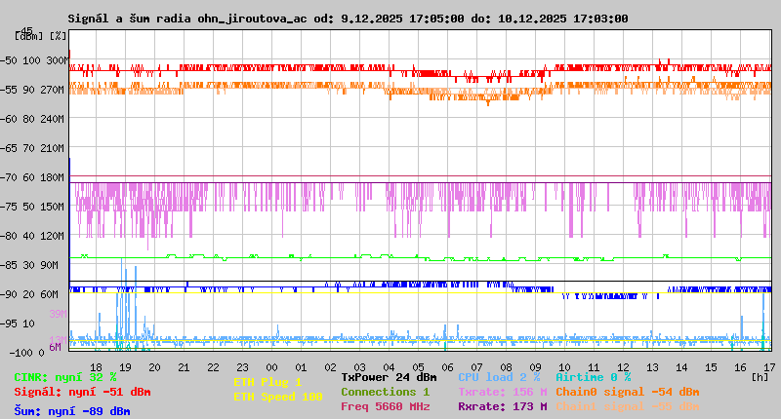Click the '-90 20 60M' y-axis label

click(x=29, y=294)
